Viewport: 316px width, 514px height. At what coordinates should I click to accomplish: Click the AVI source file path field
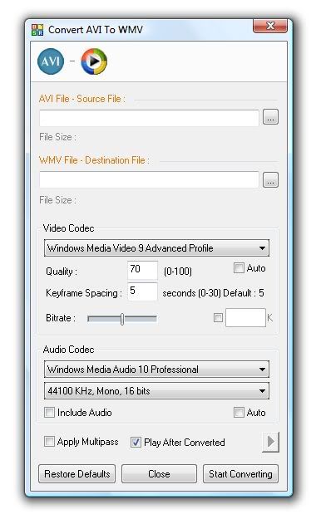pyautogui.click(x=149, y=118)
